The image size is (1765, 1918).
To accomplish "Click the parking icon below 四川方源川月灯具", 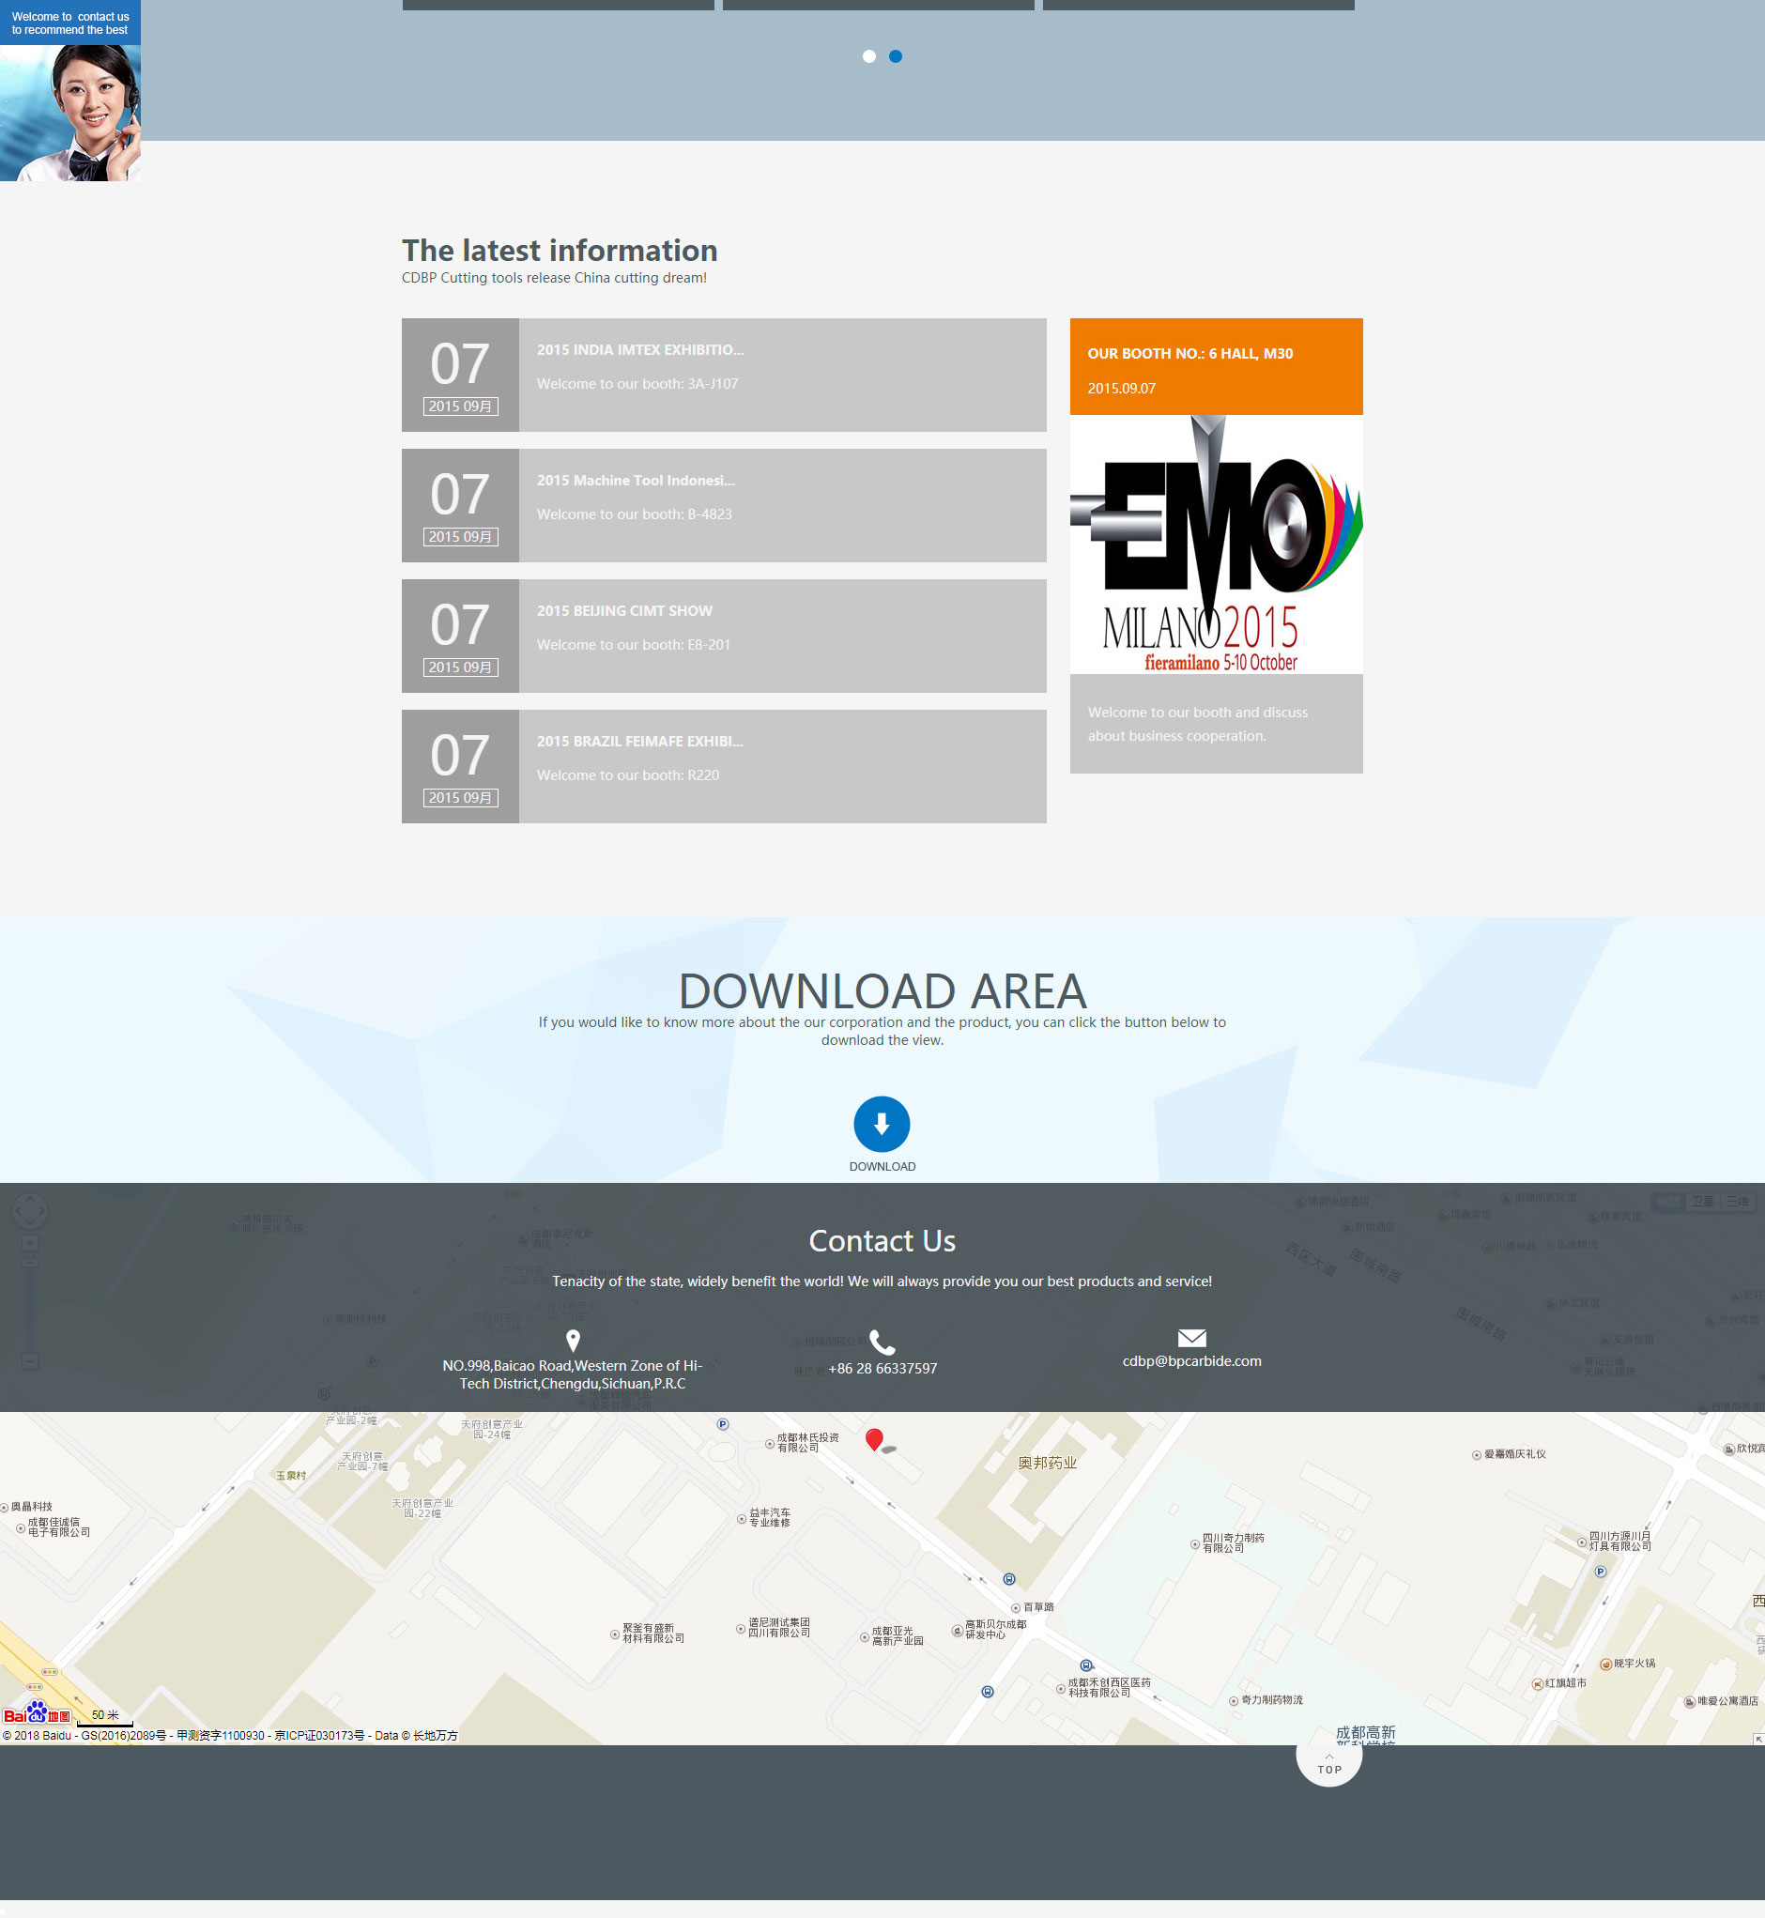I will pos(1601,1572).
